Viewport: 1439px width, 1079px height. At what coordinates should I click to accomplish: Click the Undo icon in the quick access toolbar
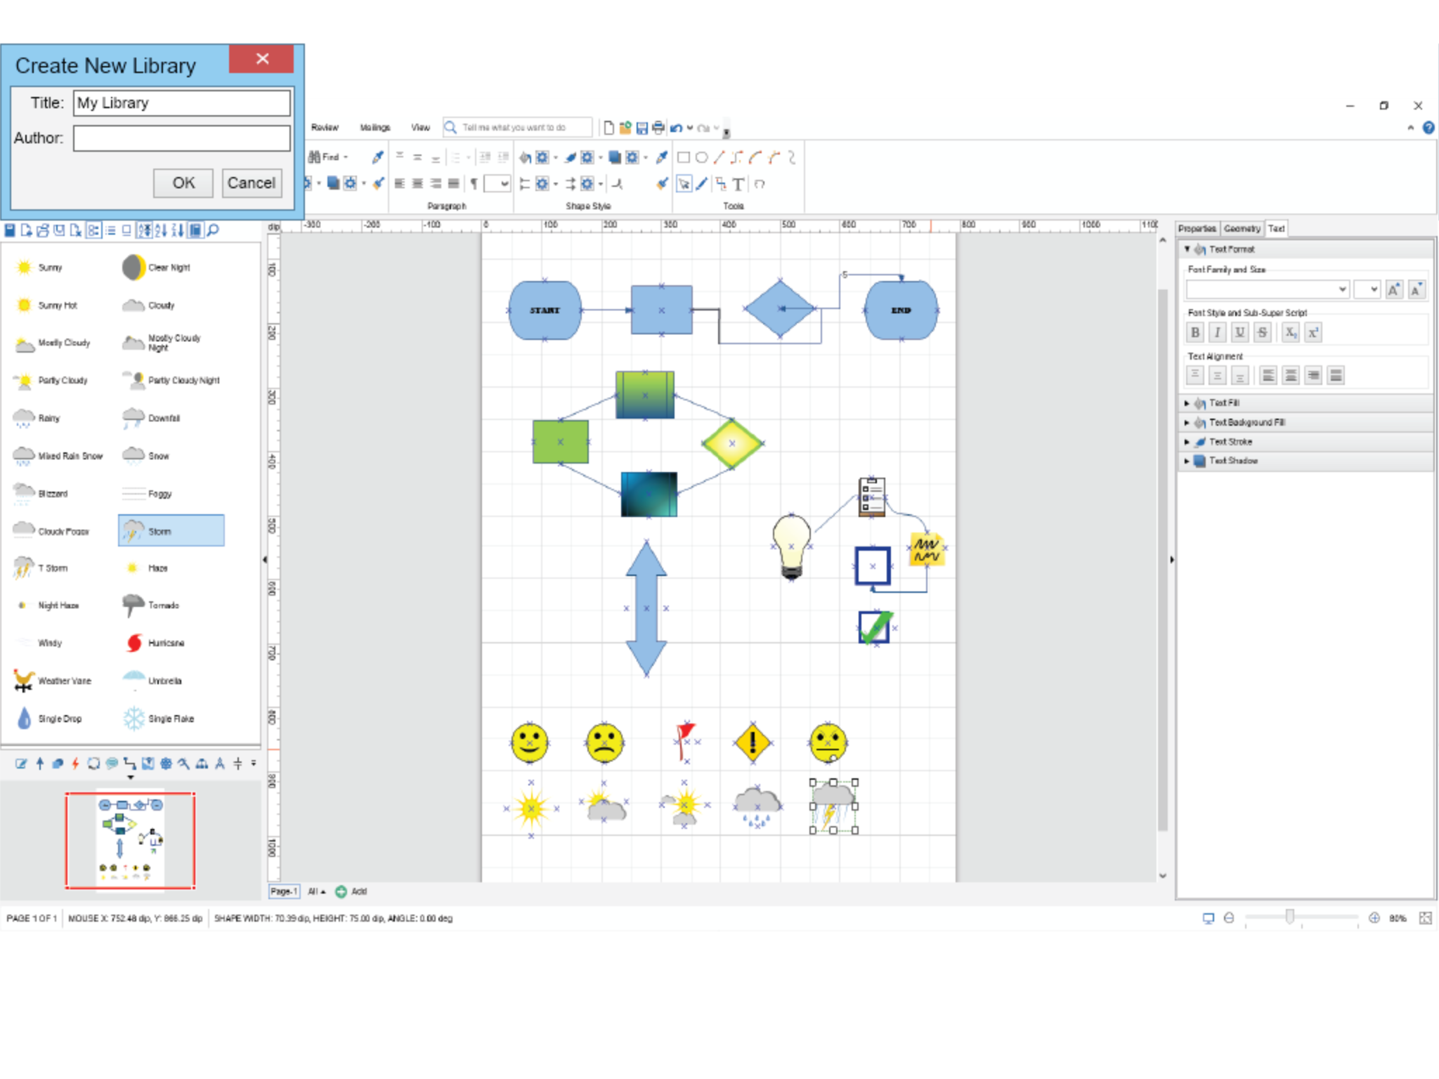pyautogui.click(x=675, y=127)
